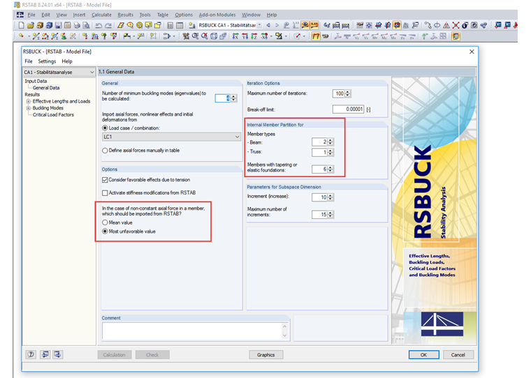The height and width of the screenshot is (378, 531).
Task: Save the model with the floppy disk icon
Action: point(58,25)
